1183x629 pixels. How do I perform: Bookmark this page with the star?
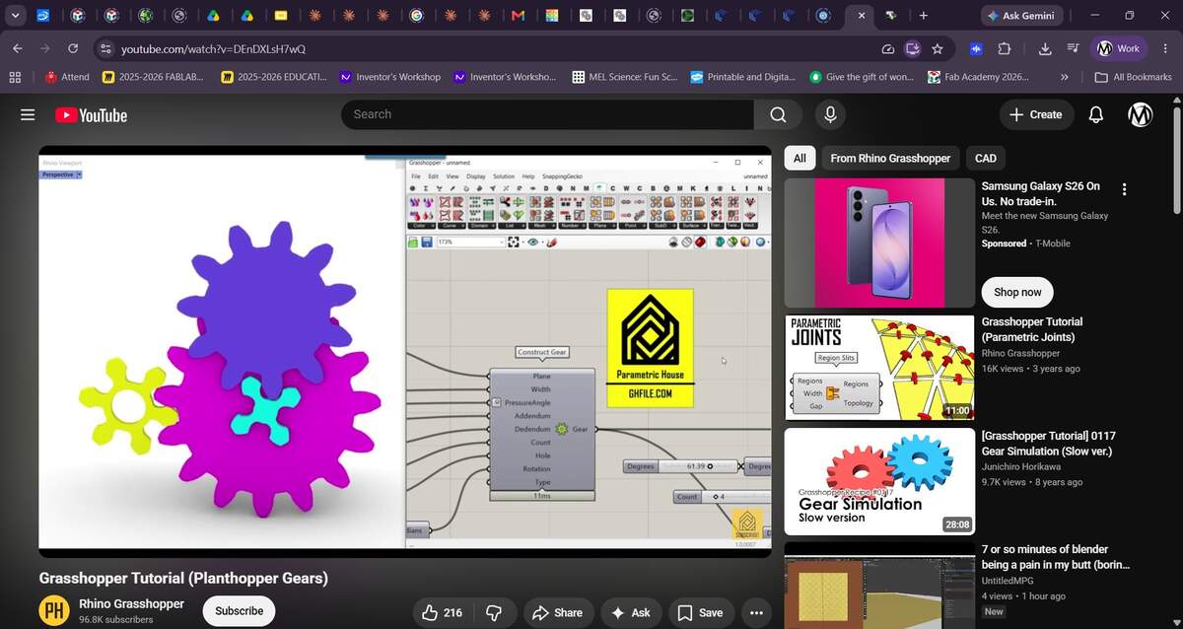point(938,48)
